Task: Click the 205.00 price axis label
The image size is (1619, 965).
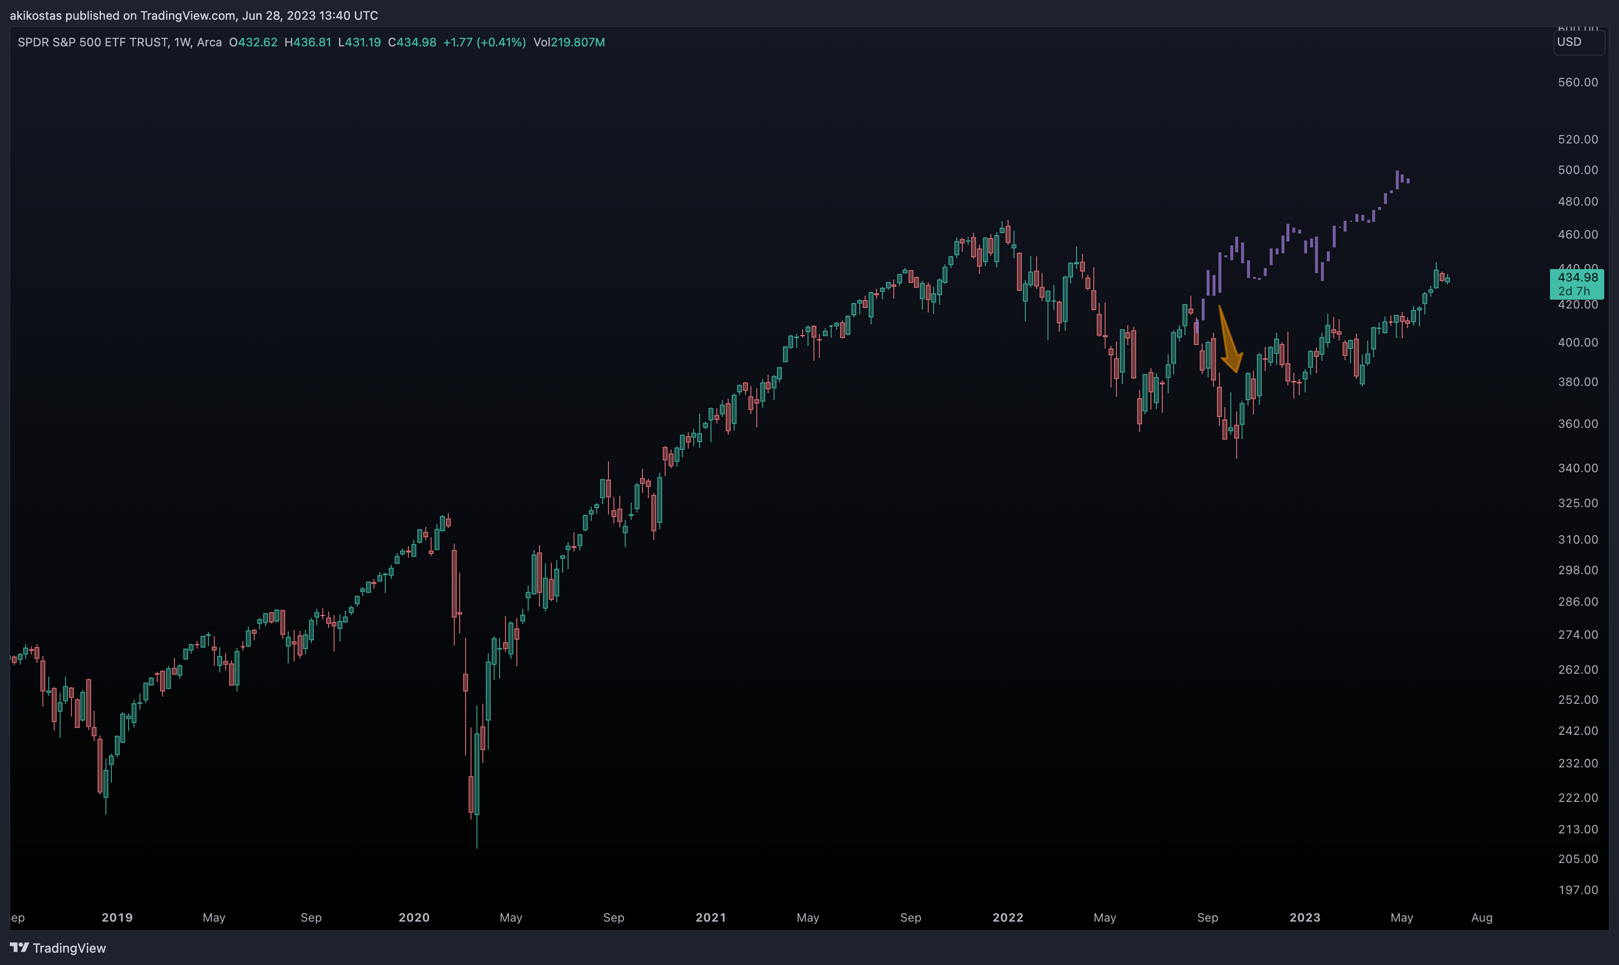Action: (x=1578, y=859)
